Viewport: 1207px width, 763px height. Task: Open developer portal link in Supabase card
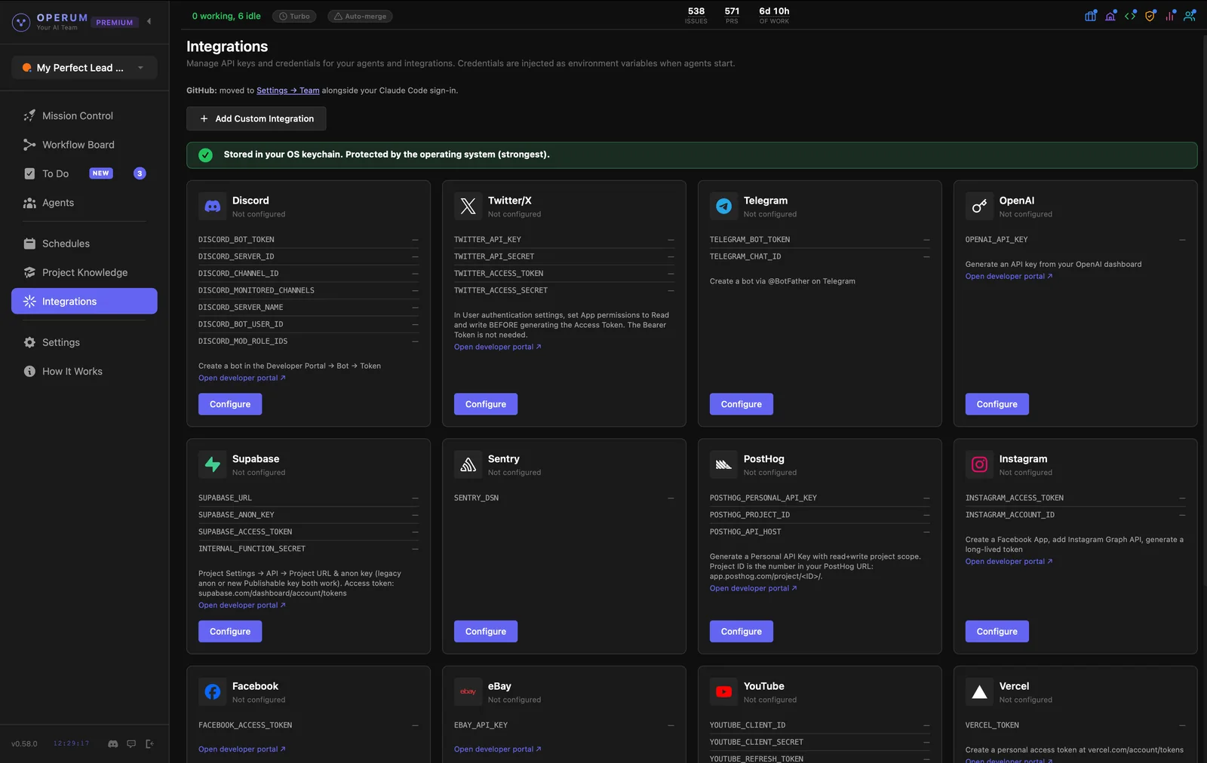pyautogui.click(x=242, y=605)
